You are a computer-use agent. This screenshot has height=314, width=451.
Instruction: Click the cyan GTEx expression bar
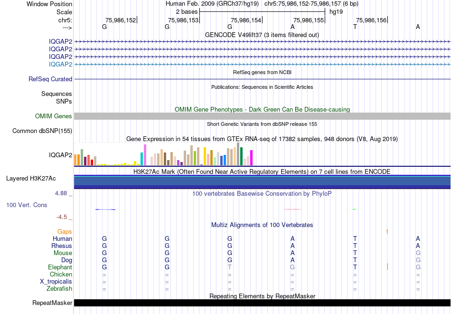click(142, 159)
